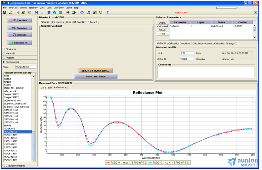Select the Filmstacks radio option
The image size is (262, 170).
pyautogui.click(x=4, y=49)
